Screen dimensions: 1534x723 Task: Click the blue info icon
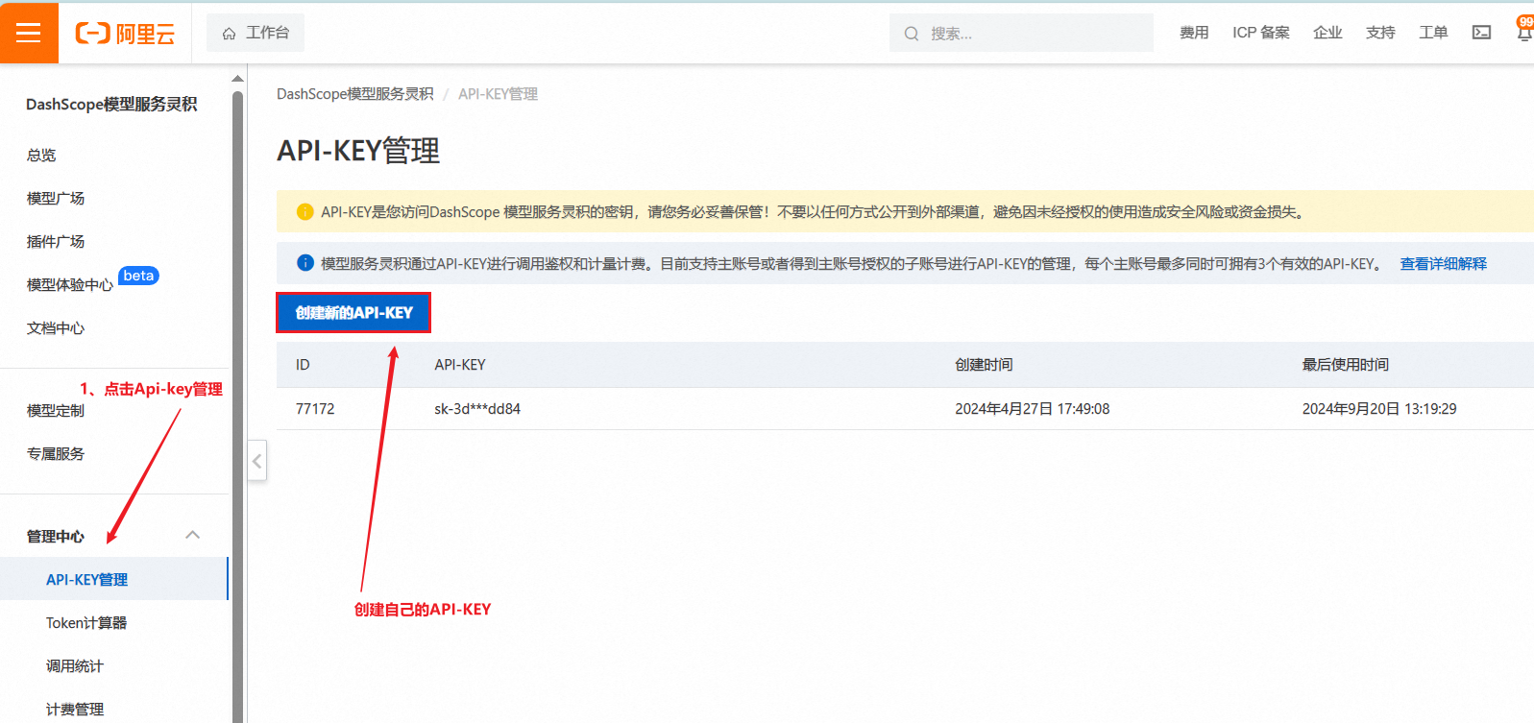coord(305,263)
